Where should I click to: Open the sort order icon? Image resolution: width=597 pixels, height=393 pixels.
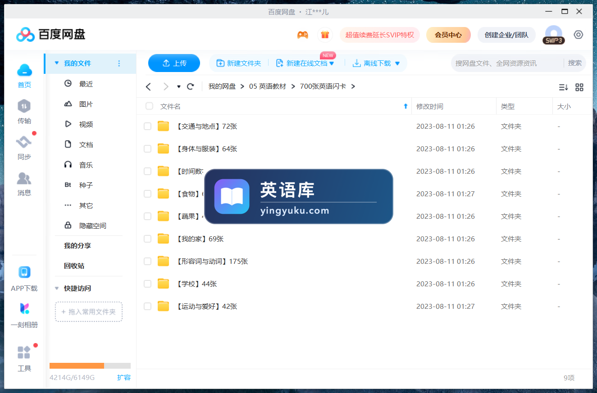pyautogui.click(x=563, y=87)
